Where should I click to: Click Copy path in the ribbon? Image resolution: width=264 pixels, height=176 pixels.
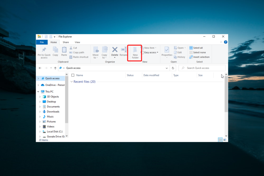[x=77, y=53]
